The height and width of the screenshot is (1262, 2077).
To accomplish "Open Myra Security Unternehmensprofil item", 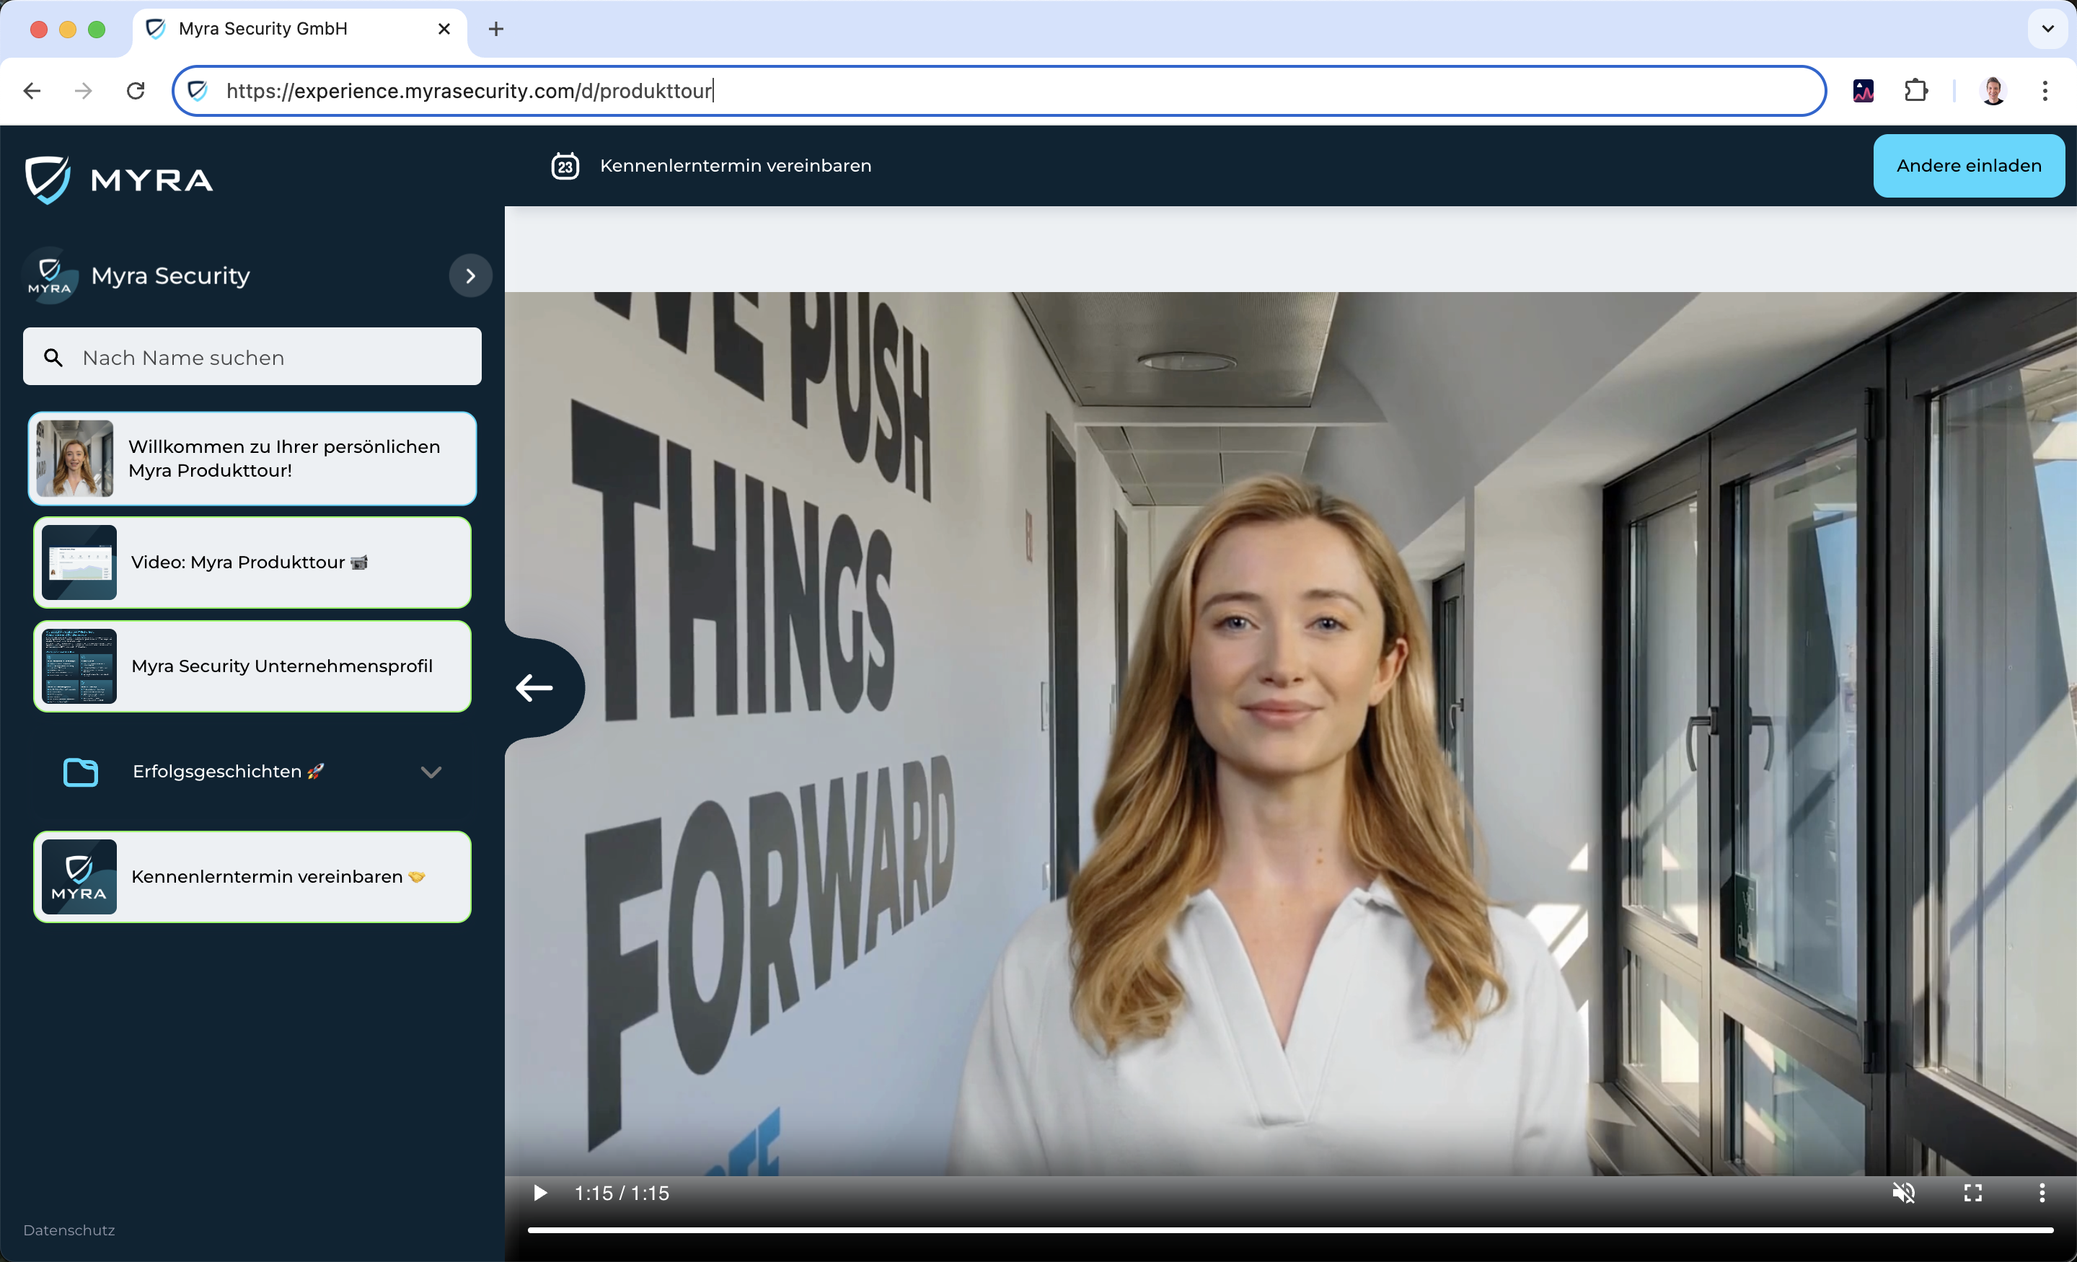I will (x=252, y=666).
